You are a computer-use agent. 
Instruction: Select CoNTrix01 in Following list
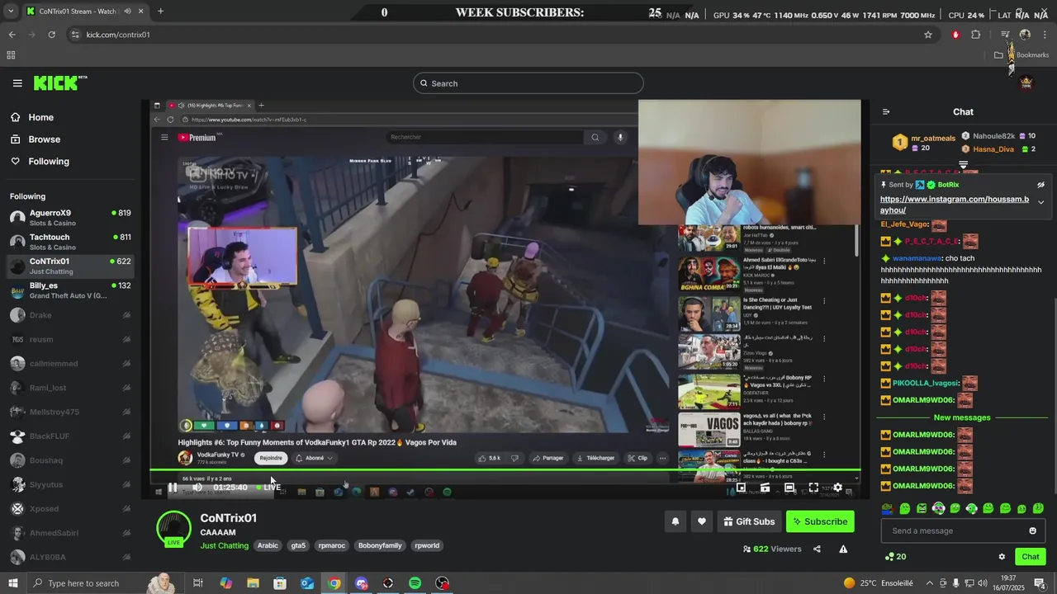[70, 266]
